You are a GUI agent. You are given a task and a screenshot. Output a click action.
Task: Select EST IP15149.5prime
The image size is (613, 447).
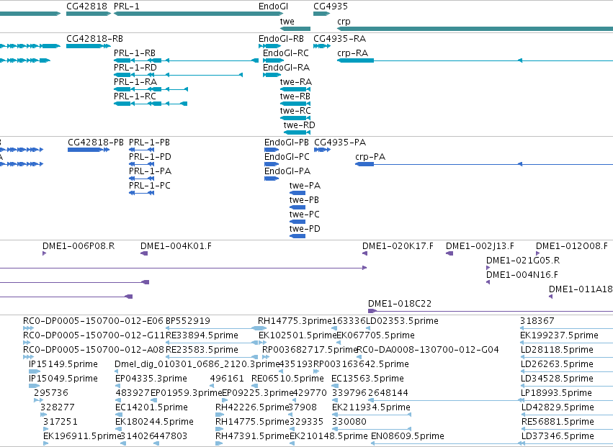click(35, 371)
